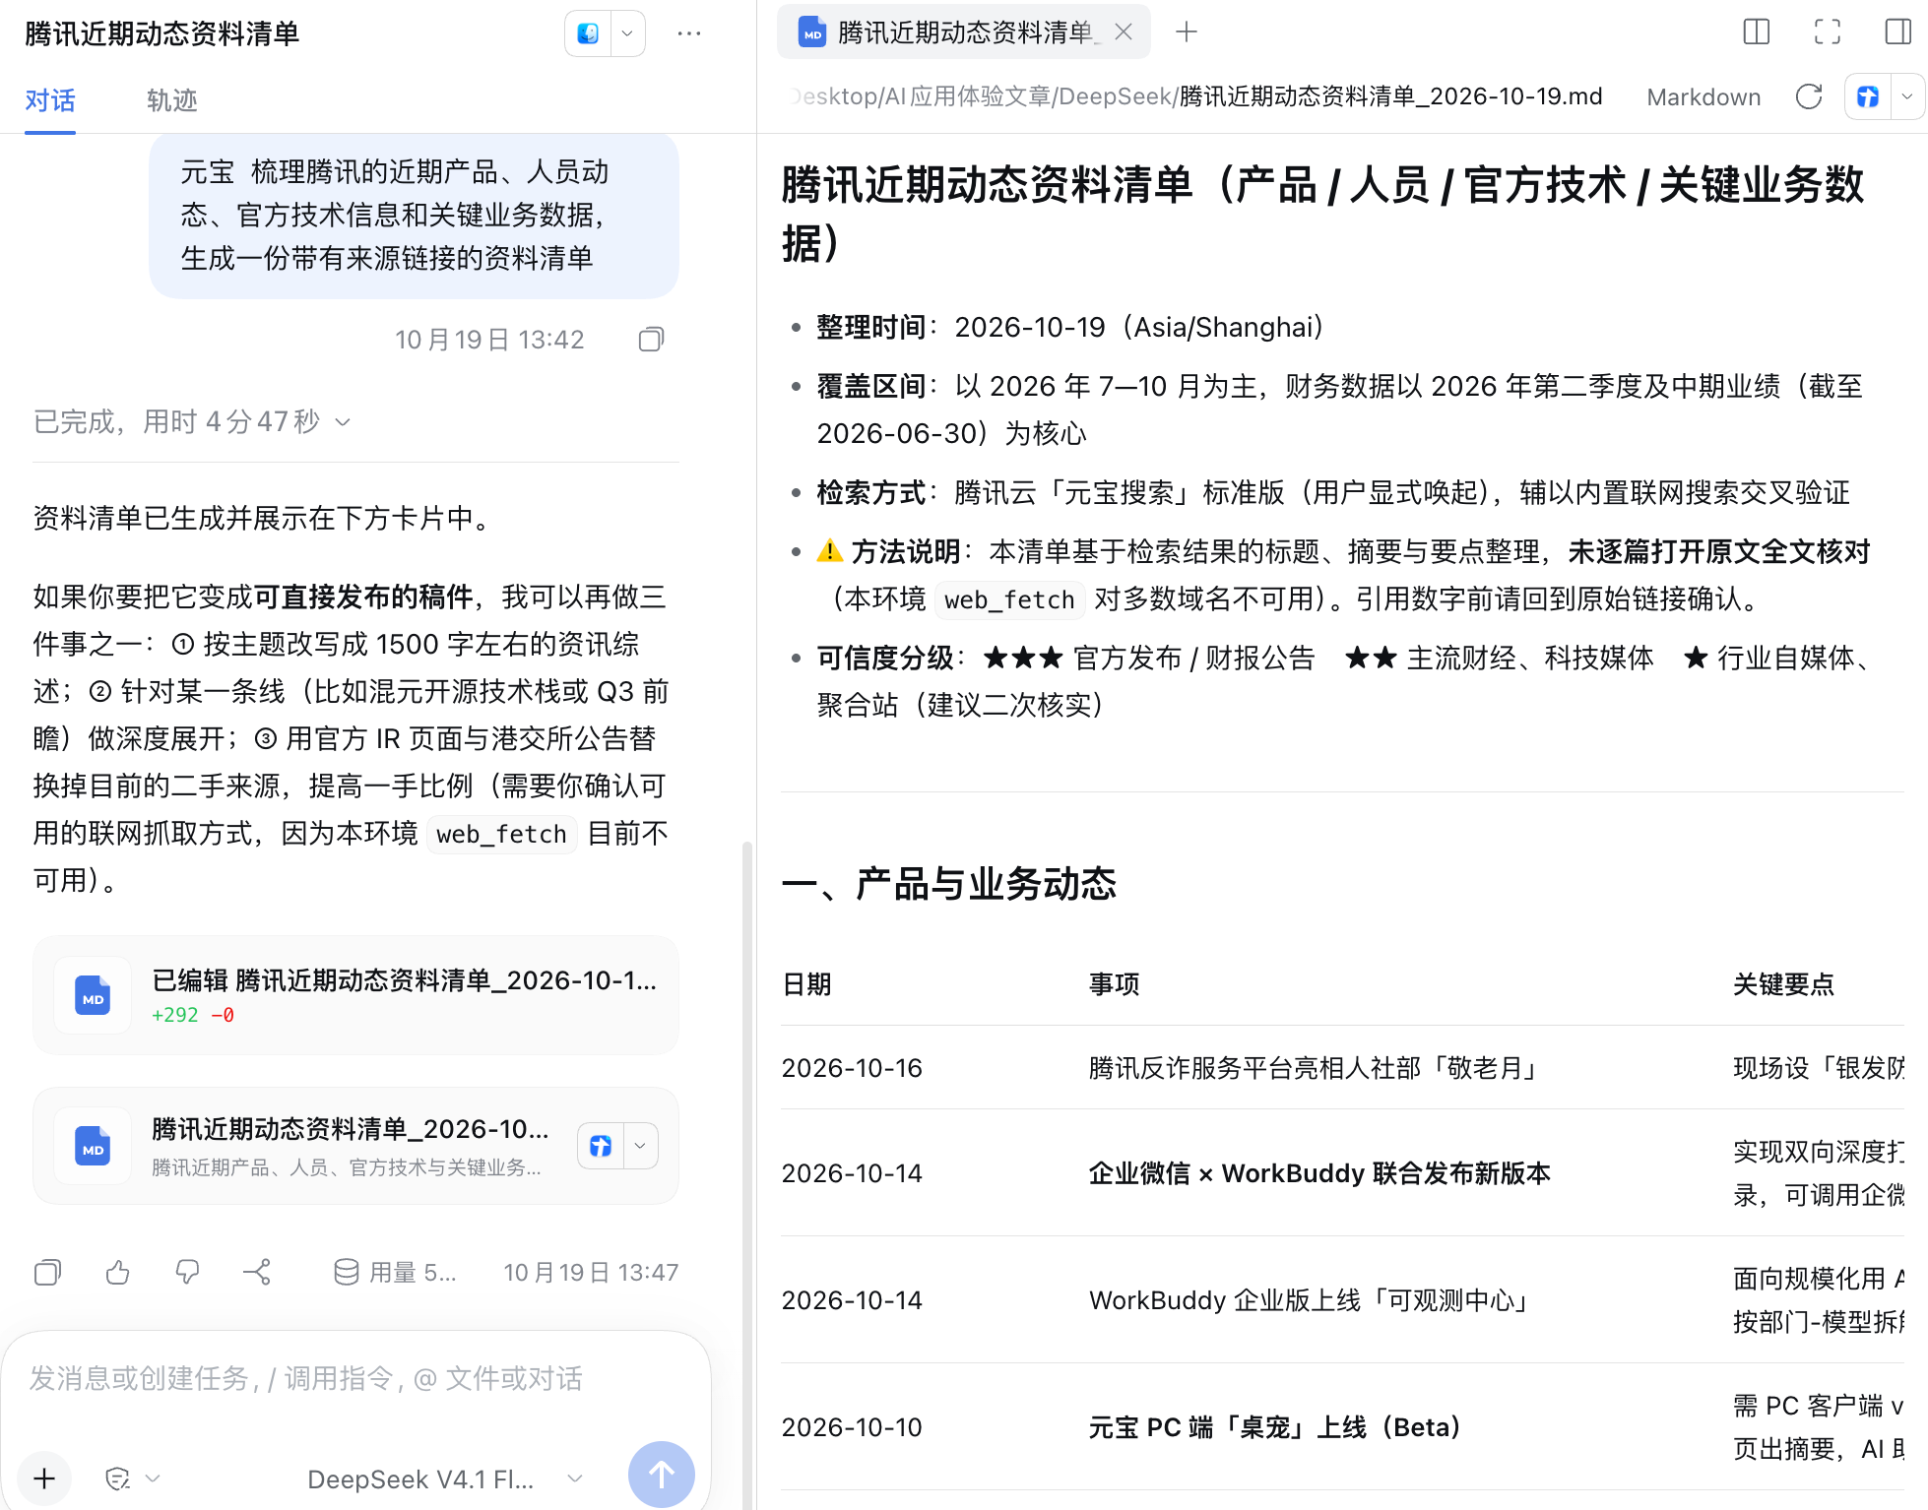The height and width of the screenshot is (1510, 1928).
Task: Refresh the document preview
Action: click(x=1809, y=96)
